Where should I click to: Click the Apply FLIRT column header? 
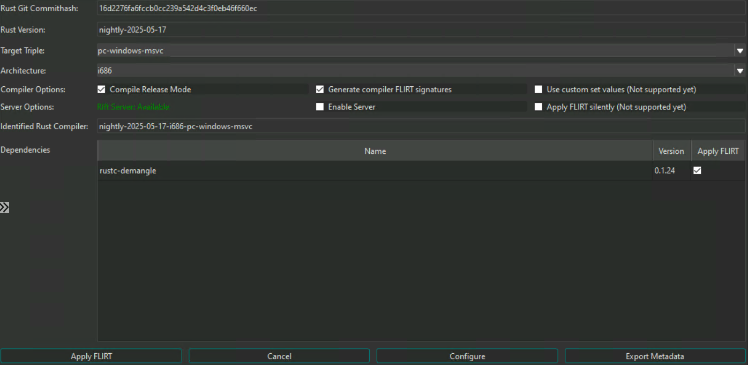pos(718,151)
